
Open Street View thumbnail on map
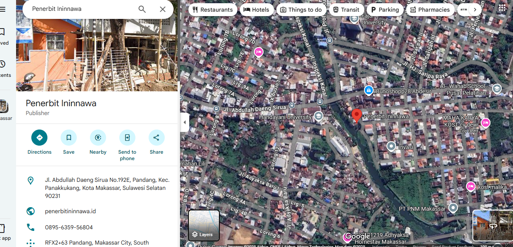point(493,225)
